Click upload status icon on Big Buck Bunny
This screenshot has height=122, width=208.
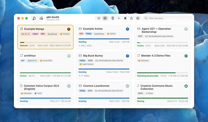click(x=127, y=56)
